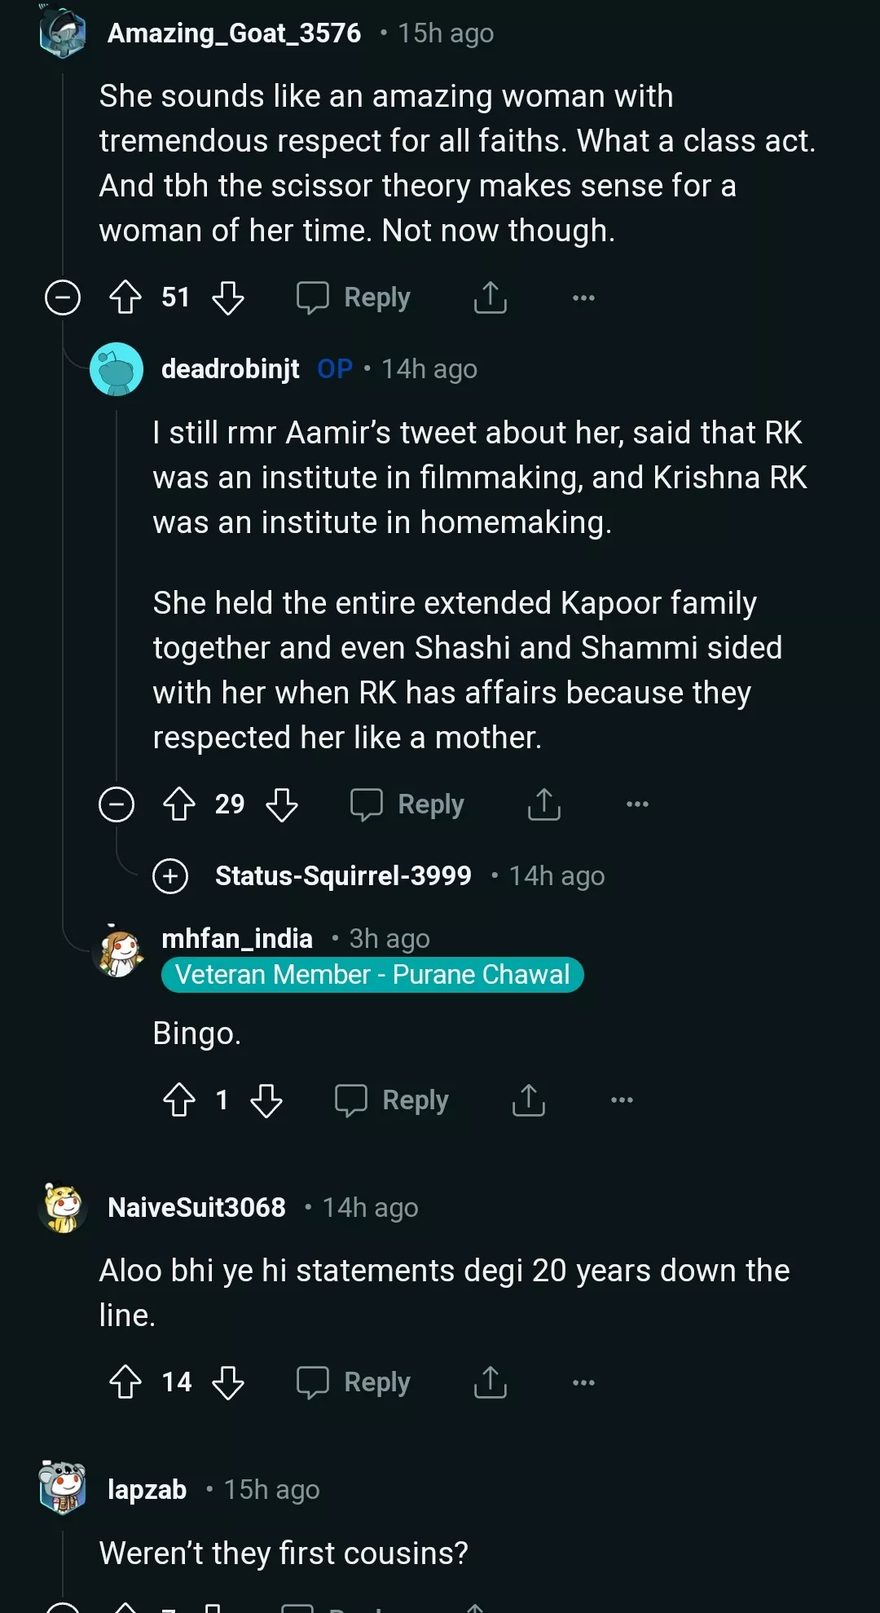The image size is (880, 1613).
Task: Reply to Amazing_Goat_3576's comment
Action: (x=354, y=297)
